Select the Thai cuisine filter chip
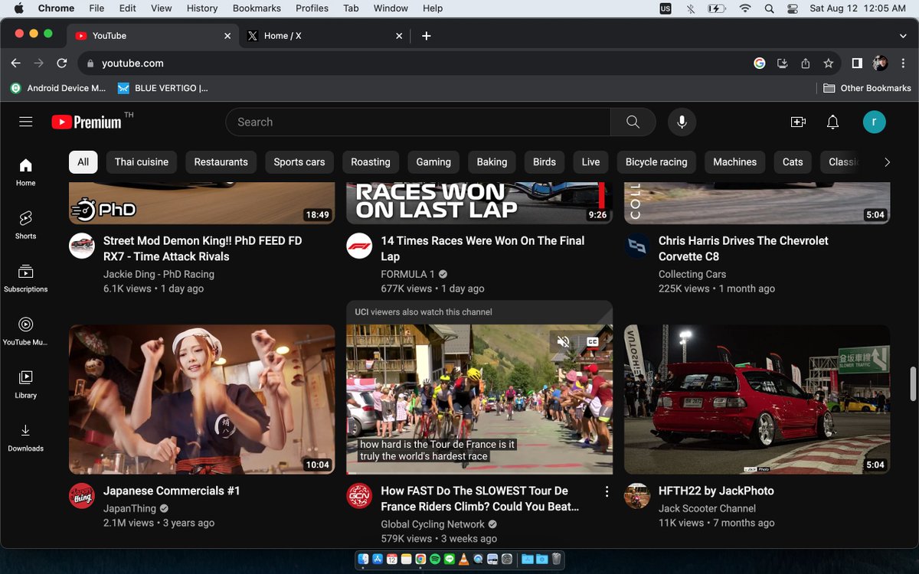Viewport: 919px width, 574px height. [142, 162]
